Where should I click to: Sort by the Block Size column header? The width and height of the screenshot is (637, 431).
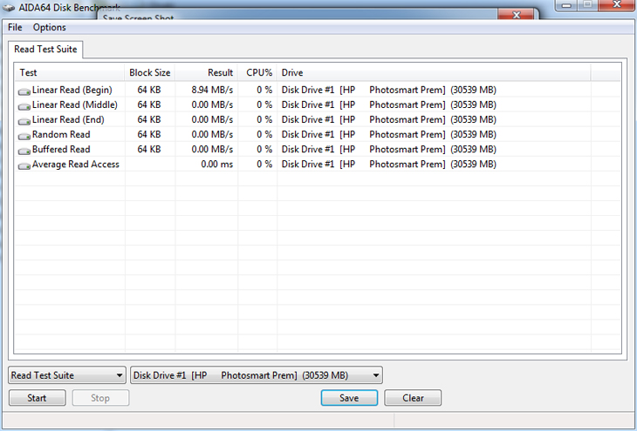(150, 73)
